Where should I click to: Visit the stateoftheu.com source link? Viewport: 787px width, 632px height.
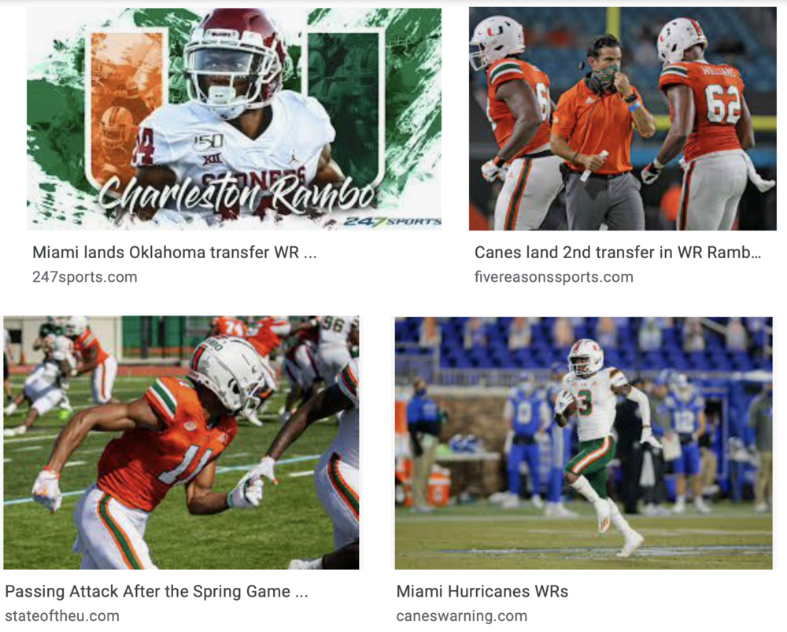tap(62, 615)
